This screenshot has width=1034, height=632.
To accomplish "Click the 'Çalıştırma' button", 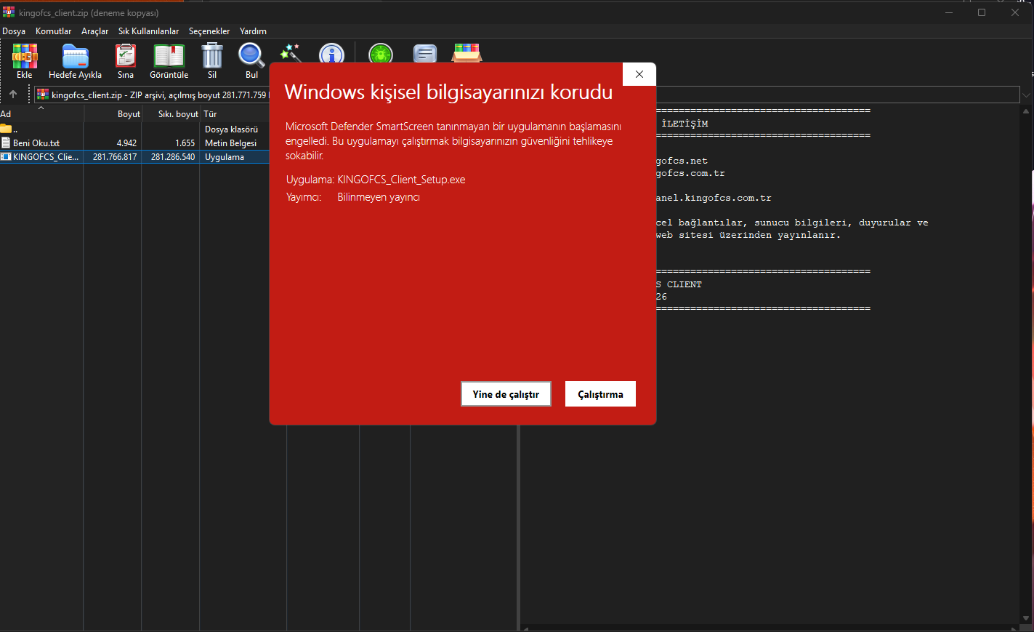I will [x=600, y=394].
